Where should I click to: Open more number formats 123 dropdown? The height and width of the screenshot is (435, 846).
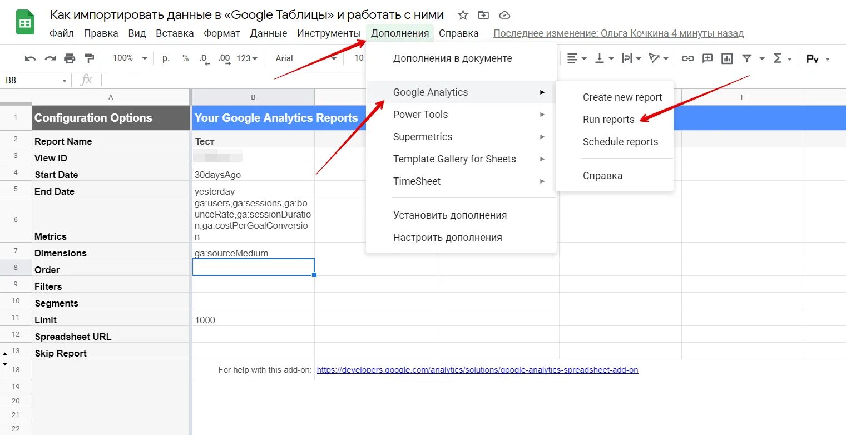(247, 58)
